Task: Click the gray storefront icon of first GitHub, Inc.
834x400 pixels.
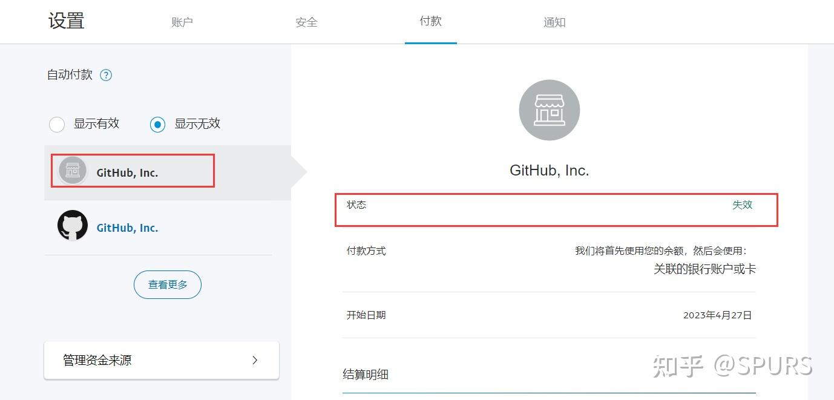Action: coord(73,171)
